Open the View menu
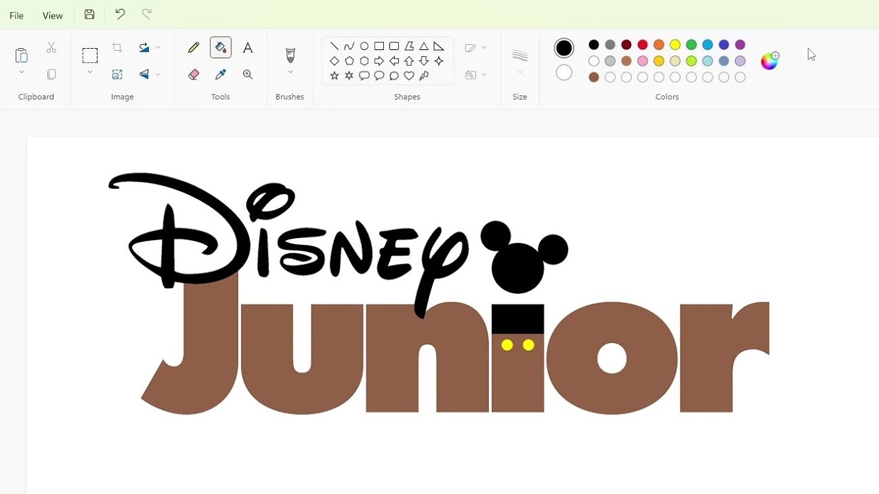The width and height of the screenshot is (879, 494). (x=52, y=15)
